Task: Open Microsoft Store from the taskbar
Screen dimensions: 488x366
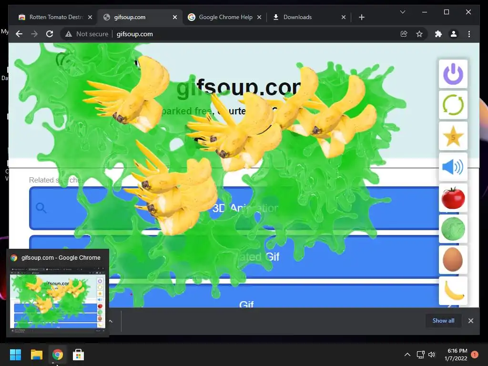Action: click(78, 355)
